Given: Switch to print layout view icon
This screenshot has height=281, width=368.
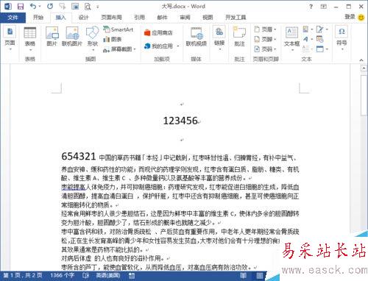Looking at the screenshot, I should click(260, 276).
